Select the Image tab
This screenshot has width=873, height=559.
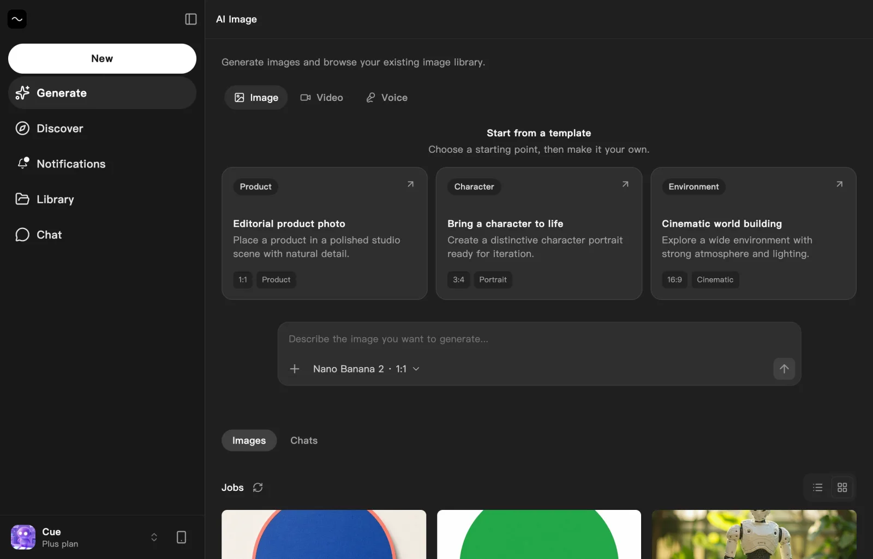pyautogui.click(x=256, y=98)
